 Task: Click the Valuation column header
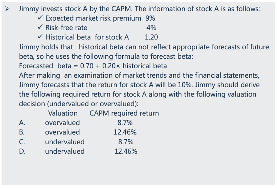click(x=63, y=113)
